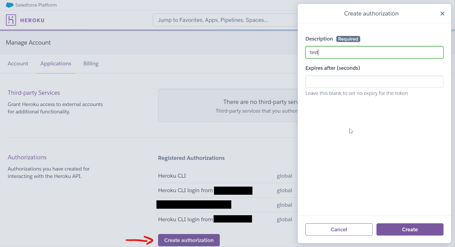The width and height of the screenshot is (455, 247).
Task: Click the Required badge next to Description
Action: coord(348,39)
